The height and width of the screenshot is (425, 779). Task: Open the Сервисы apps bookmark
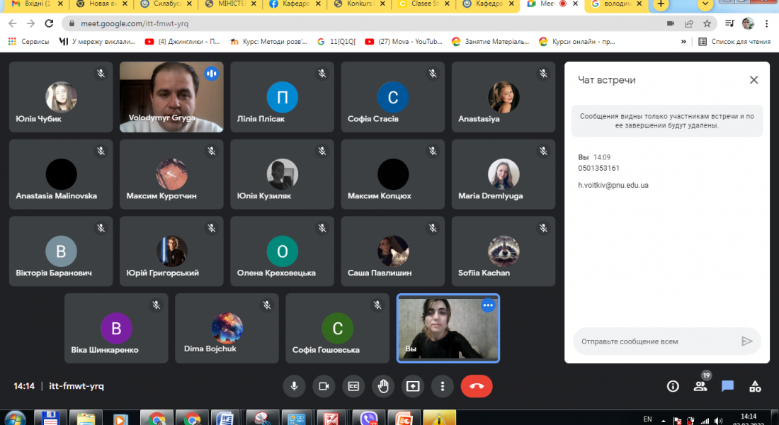coord(28,42)
